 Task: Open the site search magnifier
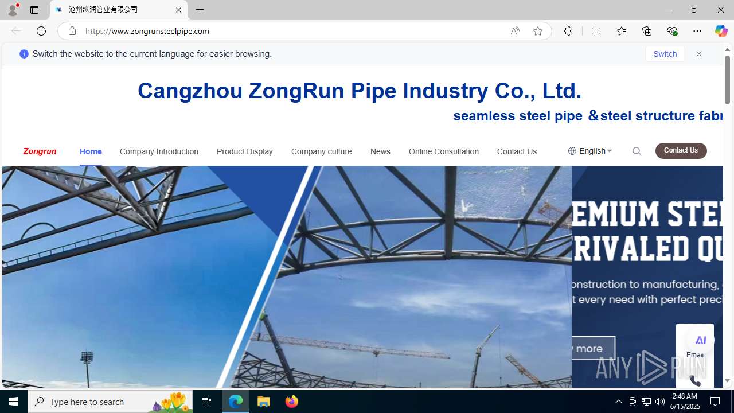tap(637, 151)
